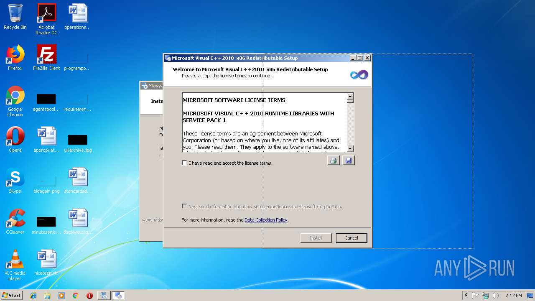The height and width of the screenshot is (301, 535).
Task: Select the operations Word document on the desktop
Action: point(78,17)
